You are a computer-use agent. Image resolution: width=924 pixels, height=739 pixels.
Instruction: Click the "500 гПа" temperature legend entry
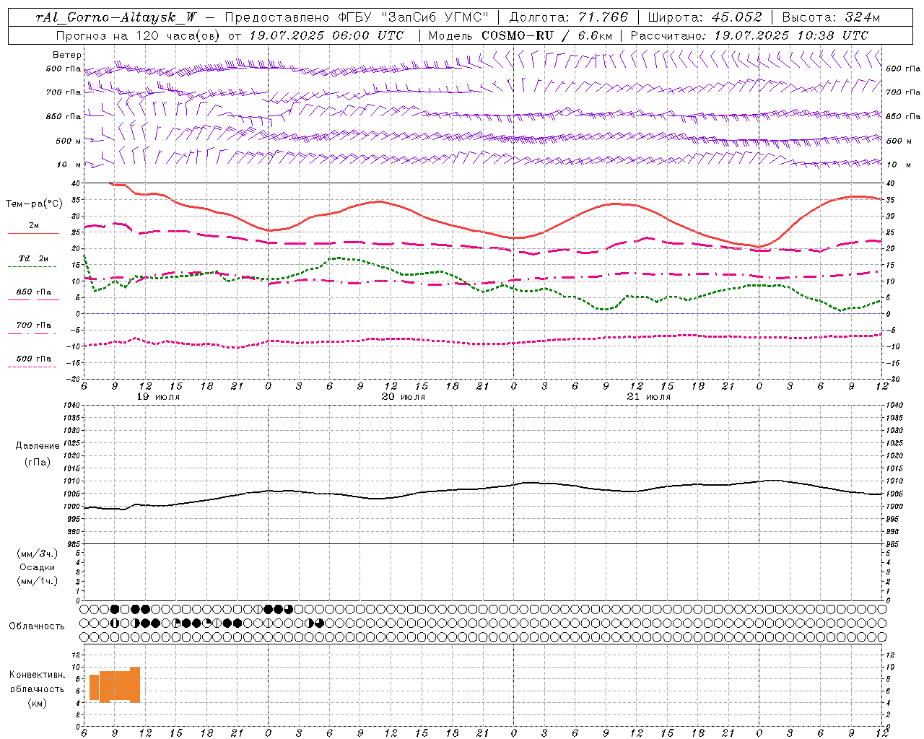click(x=33, y=359)
